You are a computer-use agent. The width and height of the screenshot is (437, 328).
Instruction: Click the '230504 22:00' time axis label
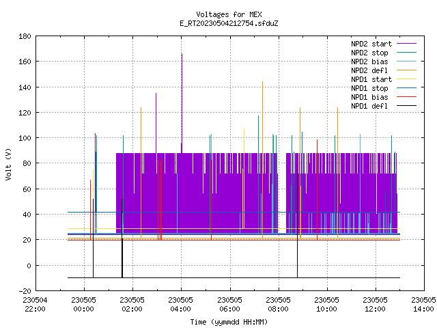coord(35,305)
